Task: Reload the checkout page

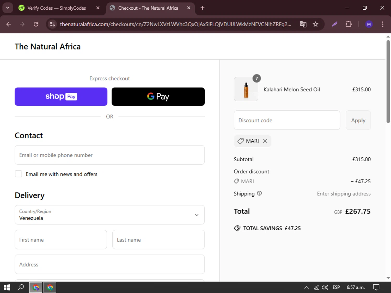Action: [36, 24]
